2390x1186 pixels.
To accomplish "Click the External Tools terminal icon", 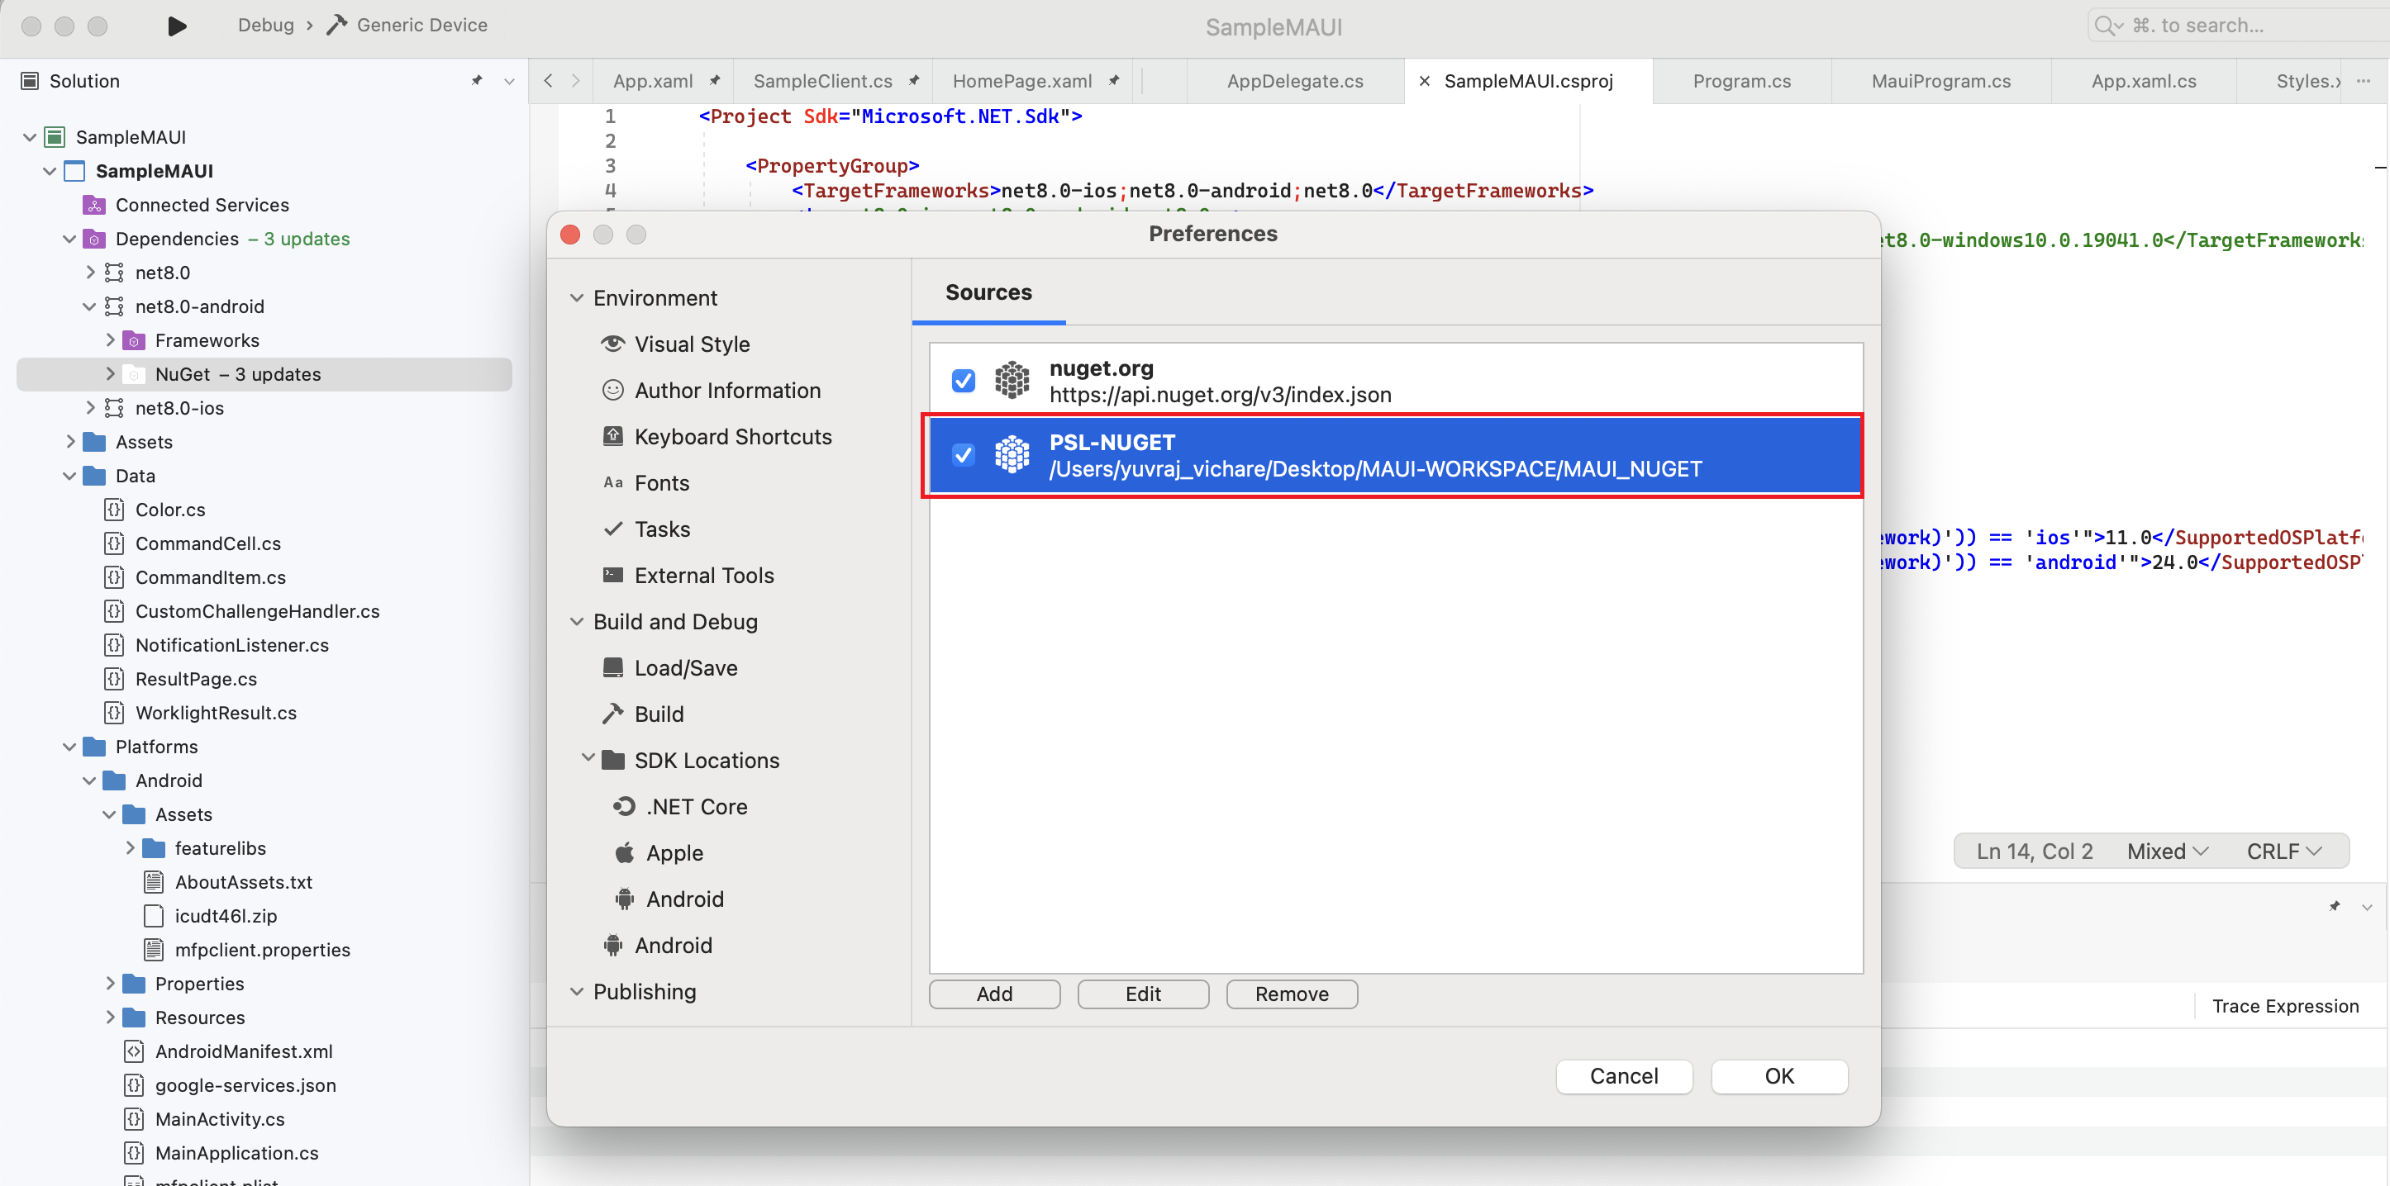I will [x=612, y=575].
